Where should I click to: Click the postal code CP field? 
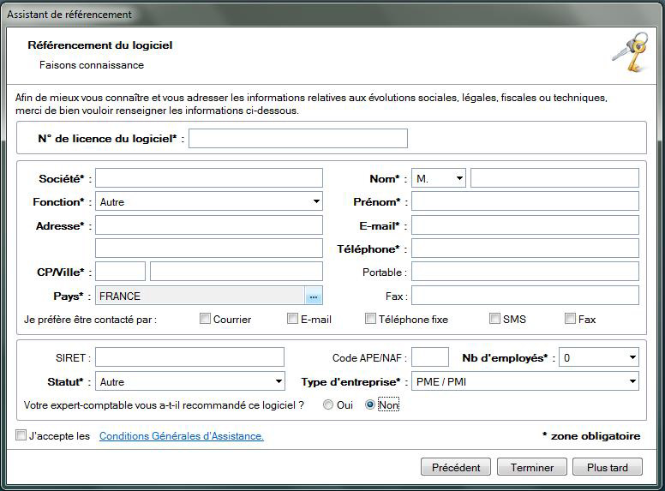(x=121, y=272)
